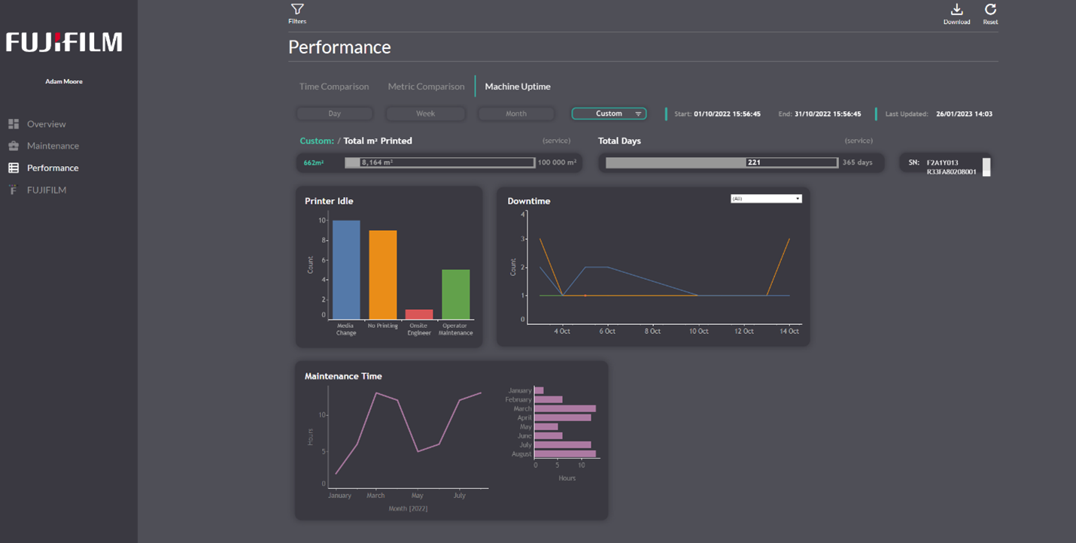Toggle the Week time period
This screenshot has width=1076, height=543.
tap(425, 113)
